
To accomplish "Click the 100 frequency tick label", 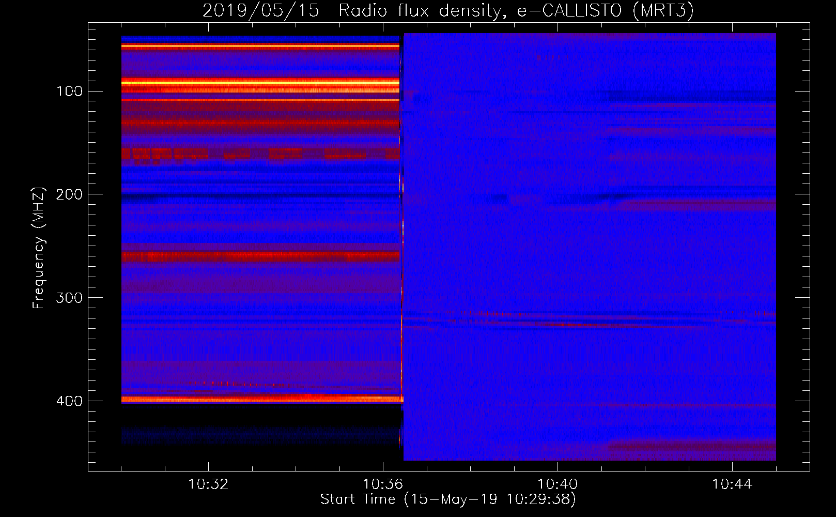I will point(70,92).
